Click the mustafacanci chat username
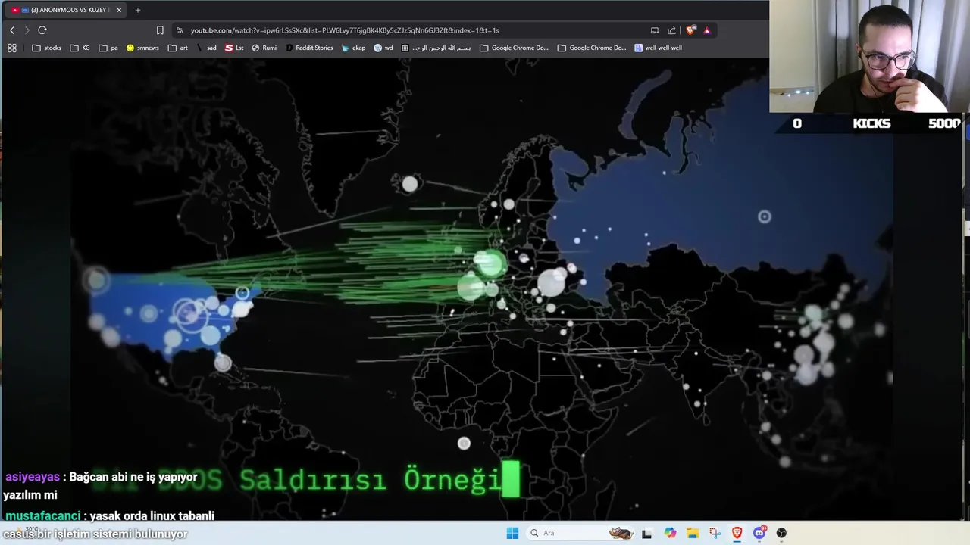The width and height of the screenshot is (970, 545). (42, 515)
